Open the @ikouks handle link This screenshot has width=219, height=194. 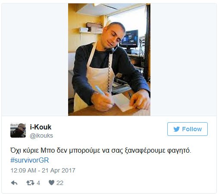(41, 135)
